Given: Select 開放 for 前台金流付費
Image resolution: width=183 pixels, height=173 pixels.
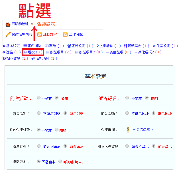Looking at the screenshot, I should (57, 130).
